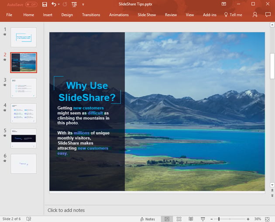Start Slide Show from status bar
Screen dimensions: 275x222
click(x=203, y=219)
